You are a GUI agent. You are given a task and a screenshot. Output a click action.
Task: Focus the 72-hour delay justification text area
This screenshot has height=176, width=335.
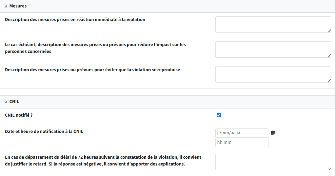tap(273, 162)
